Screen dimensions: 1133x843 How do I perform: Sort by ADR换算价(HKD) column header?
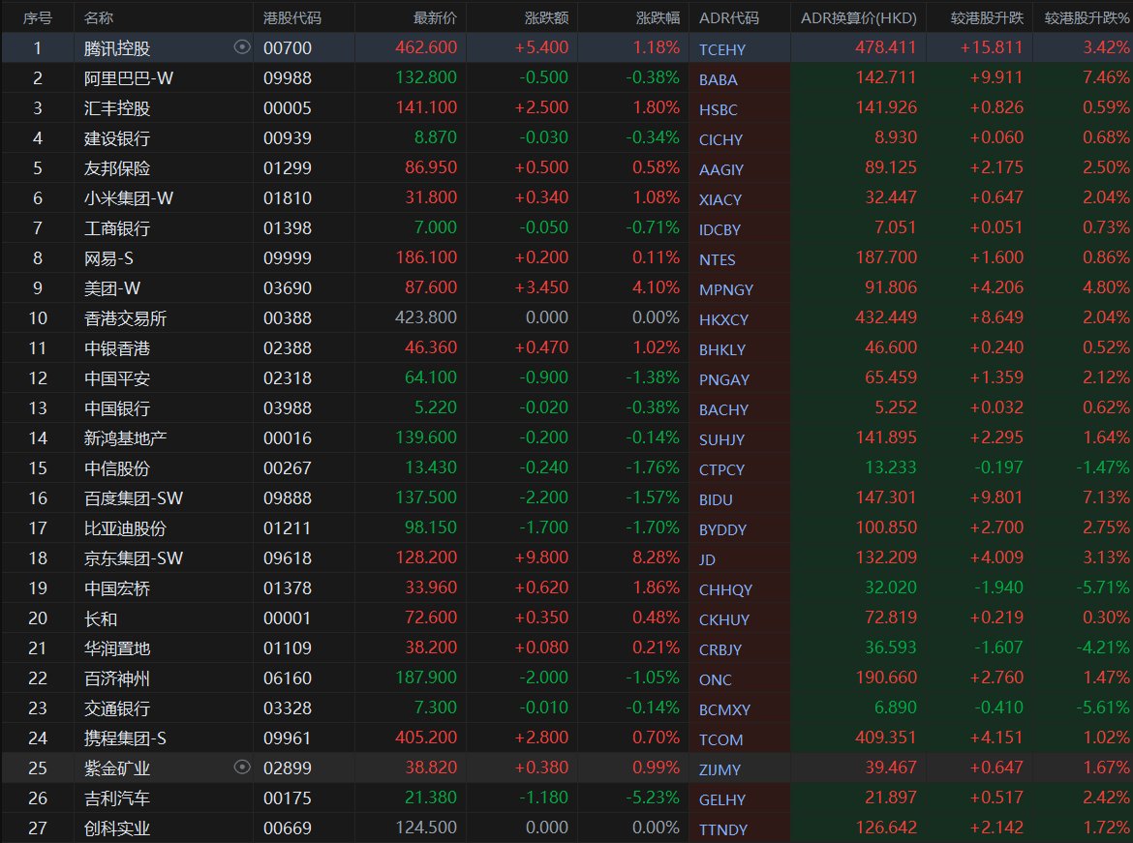pyautogui.click(x=858, y=18)
